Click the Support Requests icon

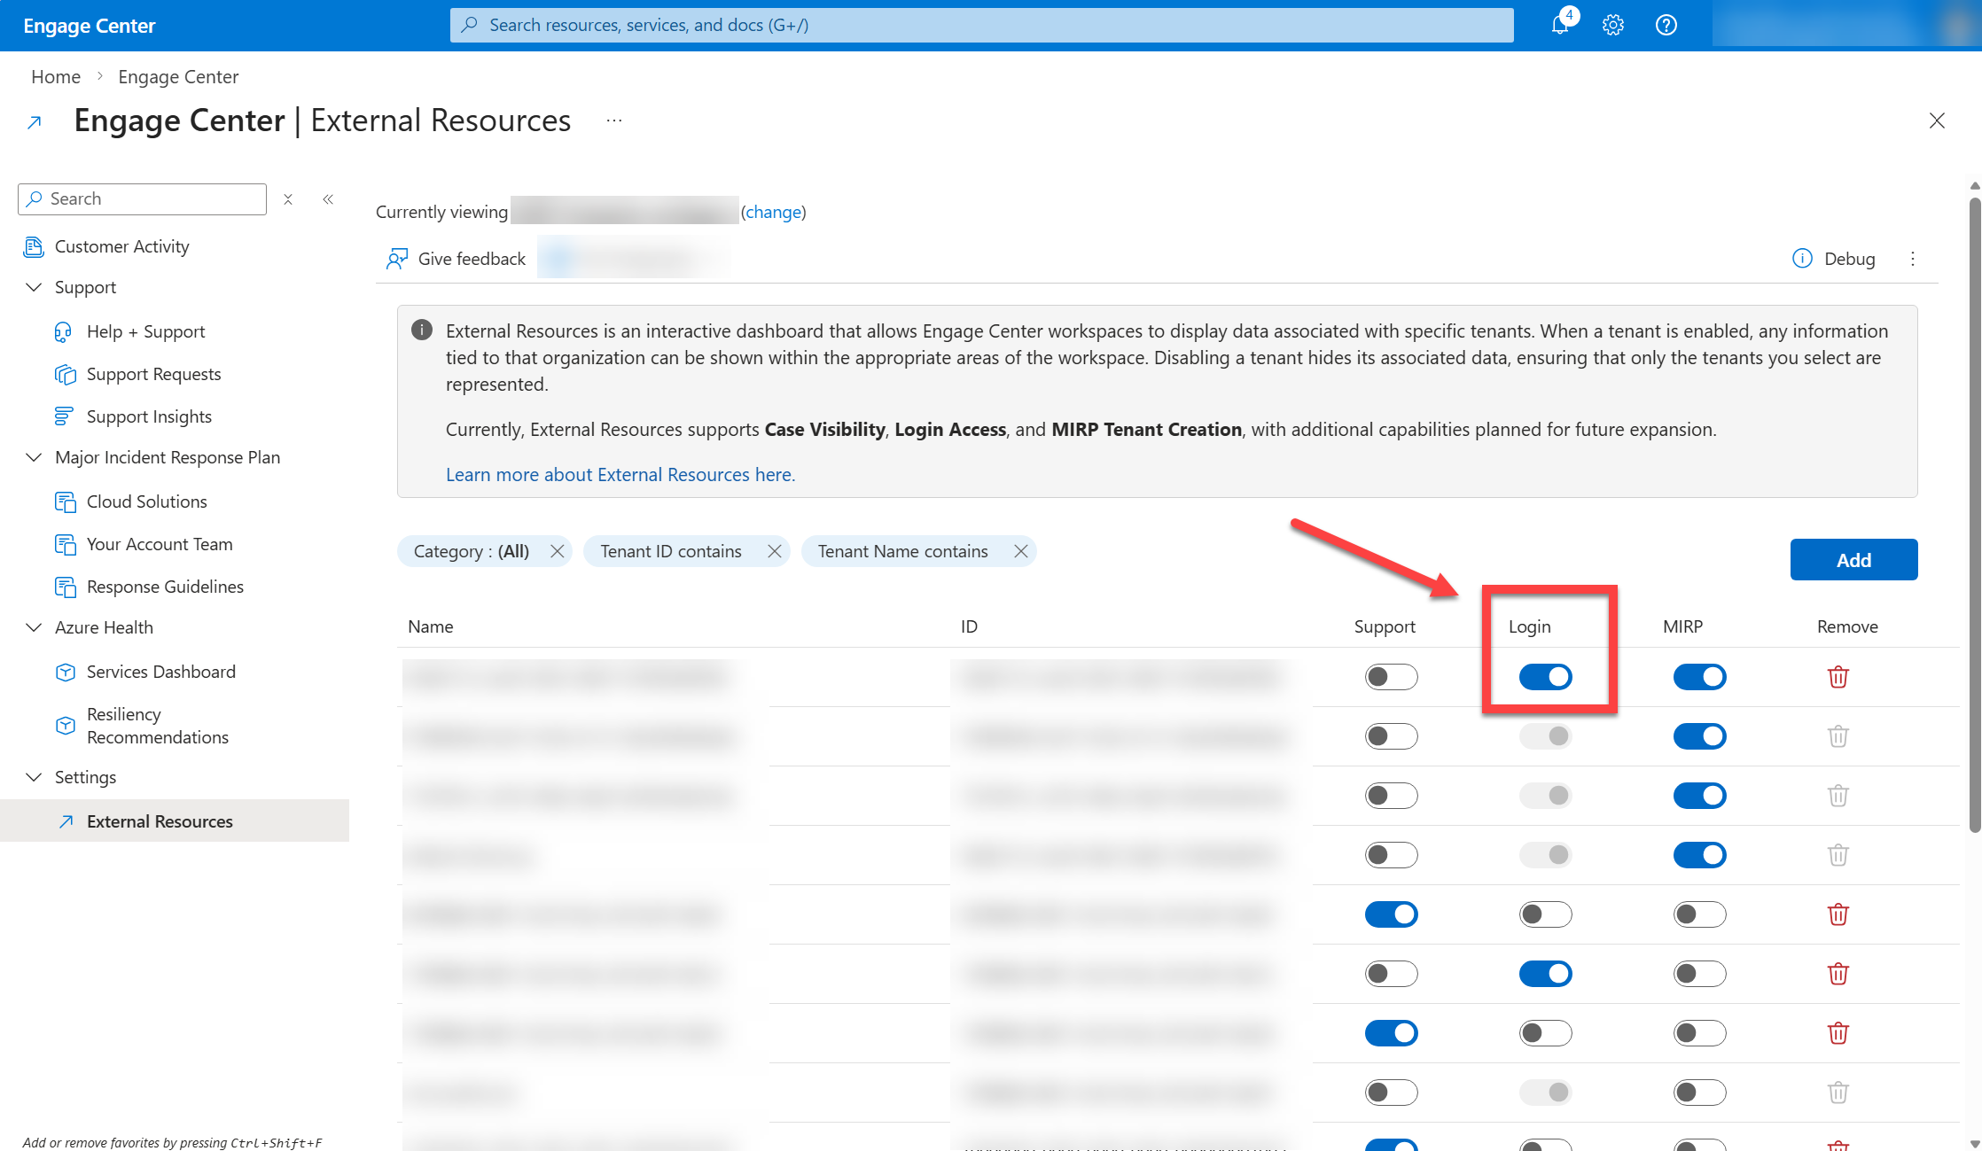[65, 374]
